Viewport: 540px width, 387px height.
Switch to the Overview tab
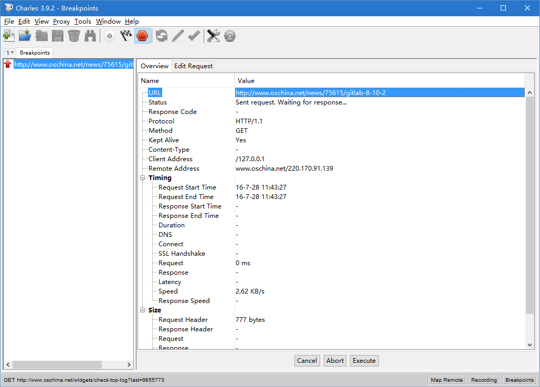[x=155, y=66]
